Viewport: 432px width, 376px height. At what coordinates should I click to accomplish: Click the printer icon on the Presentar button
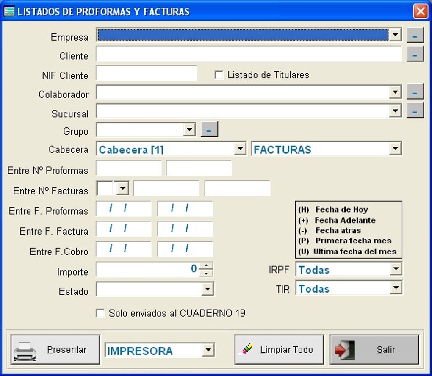click(25, 349)
